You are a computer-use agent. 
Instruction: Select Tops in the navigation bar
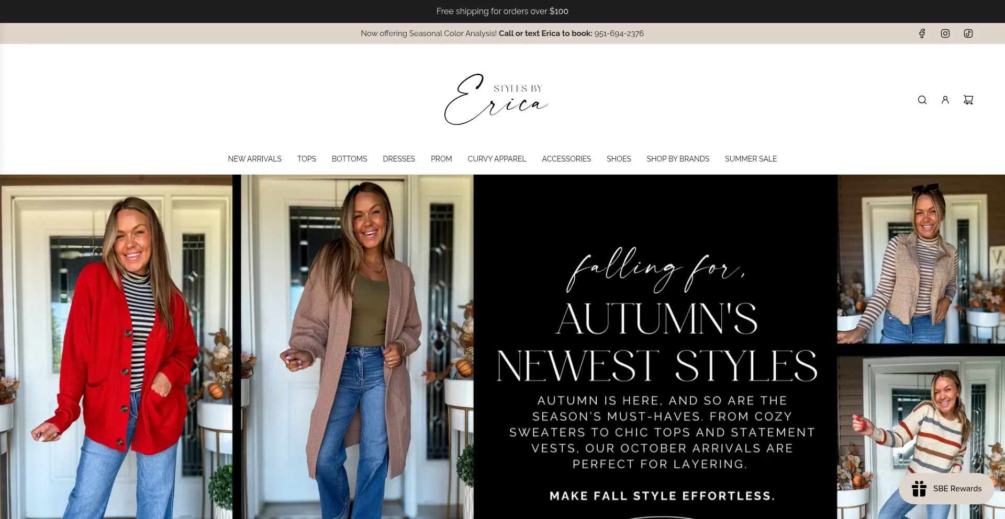[x=307, y=159]
